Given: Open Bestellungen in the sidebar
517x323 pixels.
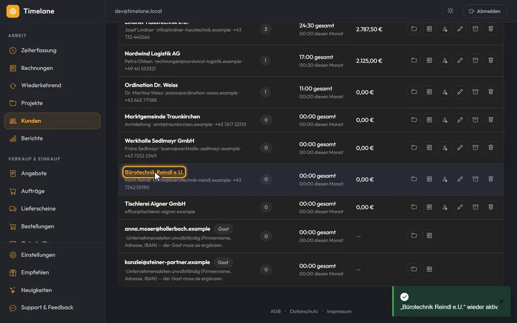Looking at the screenshot, I should click(52, 227).
